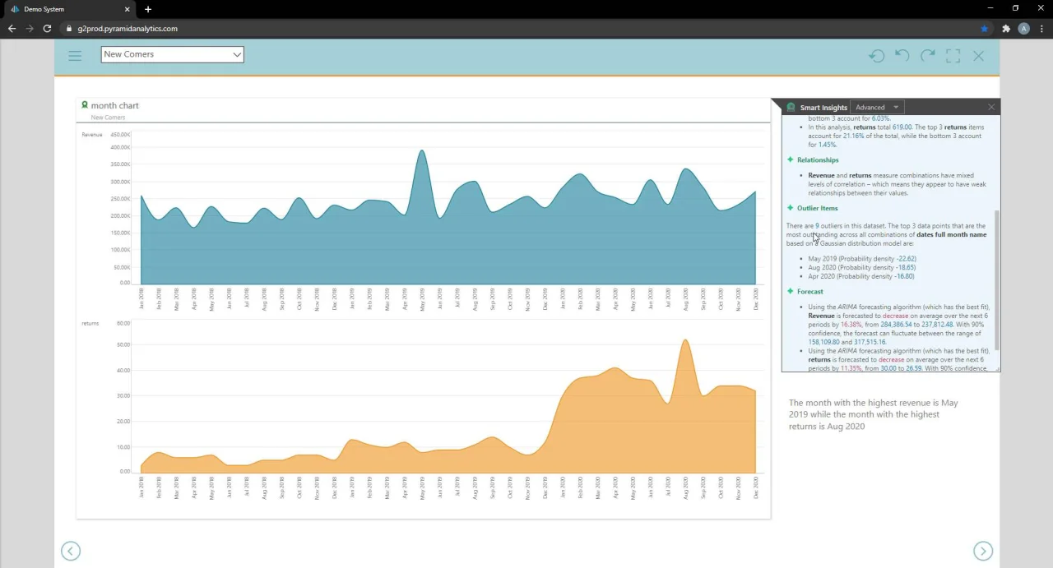Click the address bar URL g2prod.pyramidanalytics.com
This screenshot has width=1053, height=568.
pos(128,29)
